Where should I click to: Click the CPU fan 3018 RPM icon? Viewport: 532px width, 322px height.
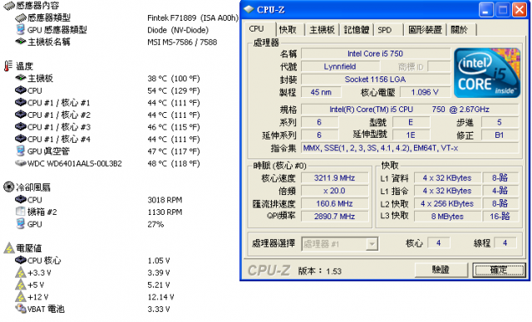click(21, 199)
